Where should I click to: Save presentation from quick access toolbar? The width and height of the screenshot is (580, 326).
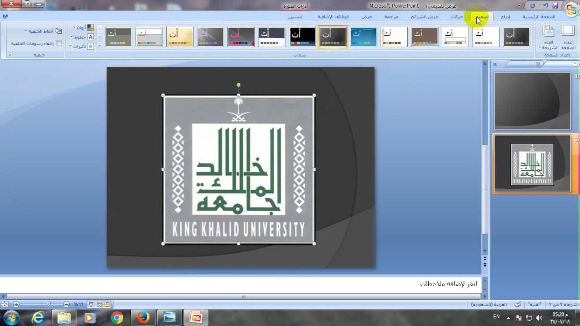tap(556, 5)
